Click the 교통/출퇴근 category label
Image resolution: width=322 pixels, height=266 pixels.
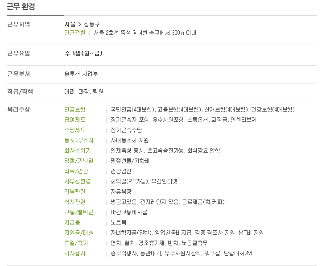tap(79, 212)
